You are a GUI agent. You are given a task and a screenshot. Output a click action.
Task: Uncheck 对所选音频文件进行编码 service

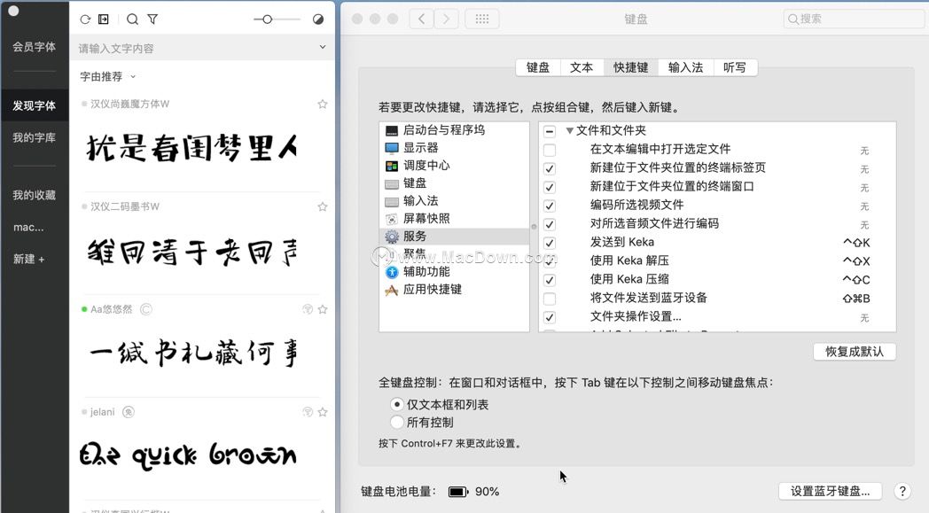[550, 224]
